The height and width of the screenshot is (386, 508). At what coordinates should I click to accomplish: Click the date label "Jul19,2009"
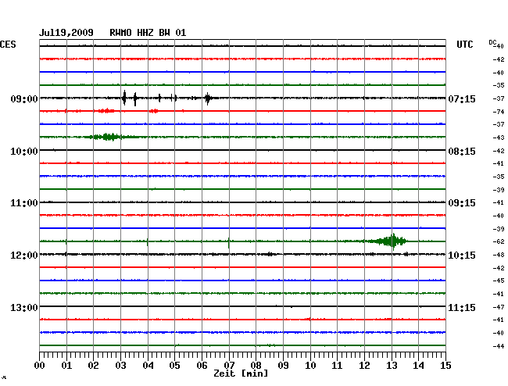[66, 33]
